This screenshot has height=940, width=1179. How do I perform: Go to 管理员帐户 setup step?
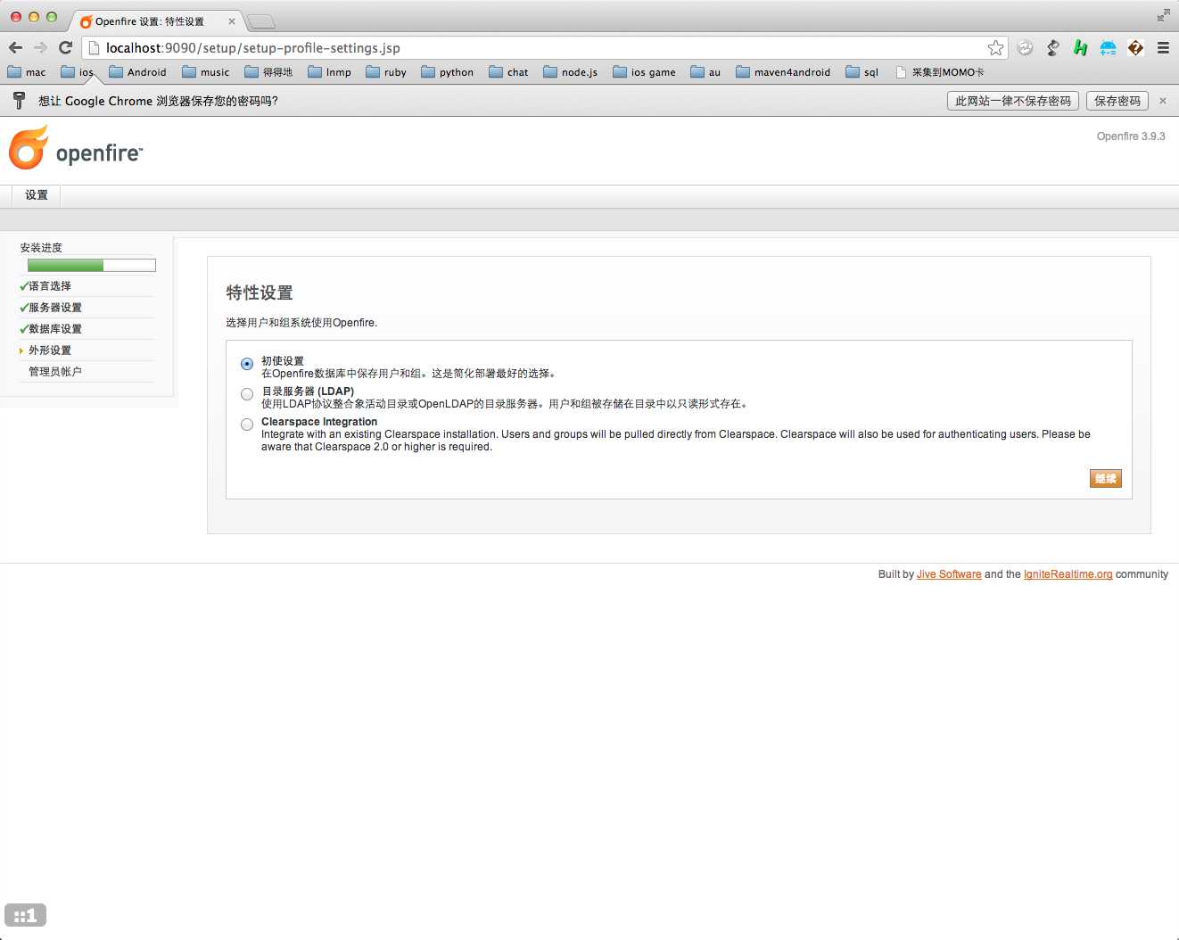pyautogui.click(x=55, y=372)
